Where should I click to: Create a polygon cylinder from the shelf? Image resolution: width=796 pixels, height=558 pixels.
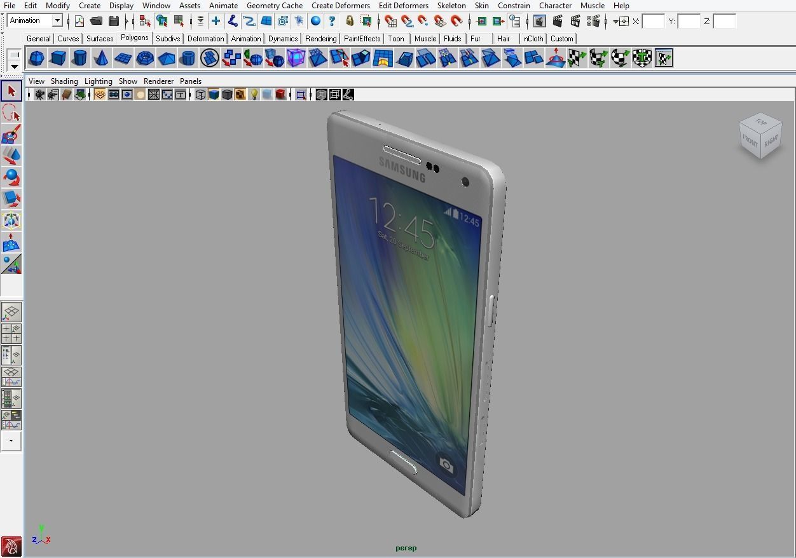79,58
